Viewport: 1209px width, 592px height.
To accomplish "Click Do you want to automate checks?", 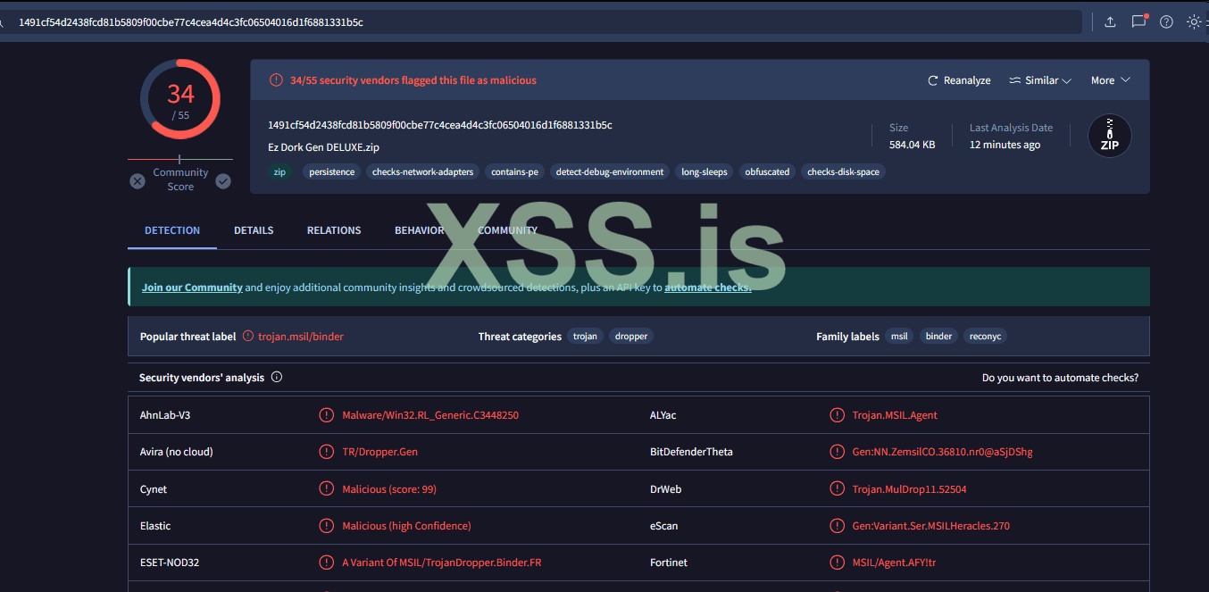I will coord(1060,378).
